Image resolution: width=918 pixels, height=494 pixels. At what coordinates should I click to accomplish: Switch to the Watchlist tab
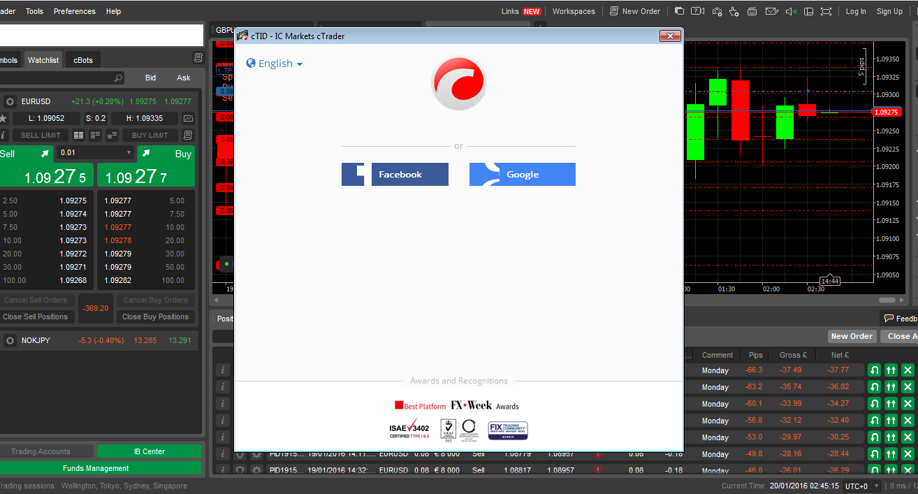(43, 60)
